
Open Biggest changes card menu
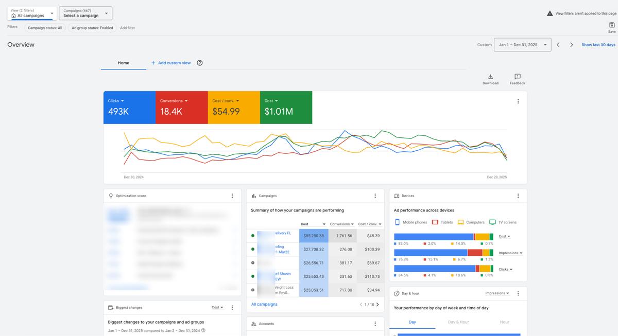232,308
